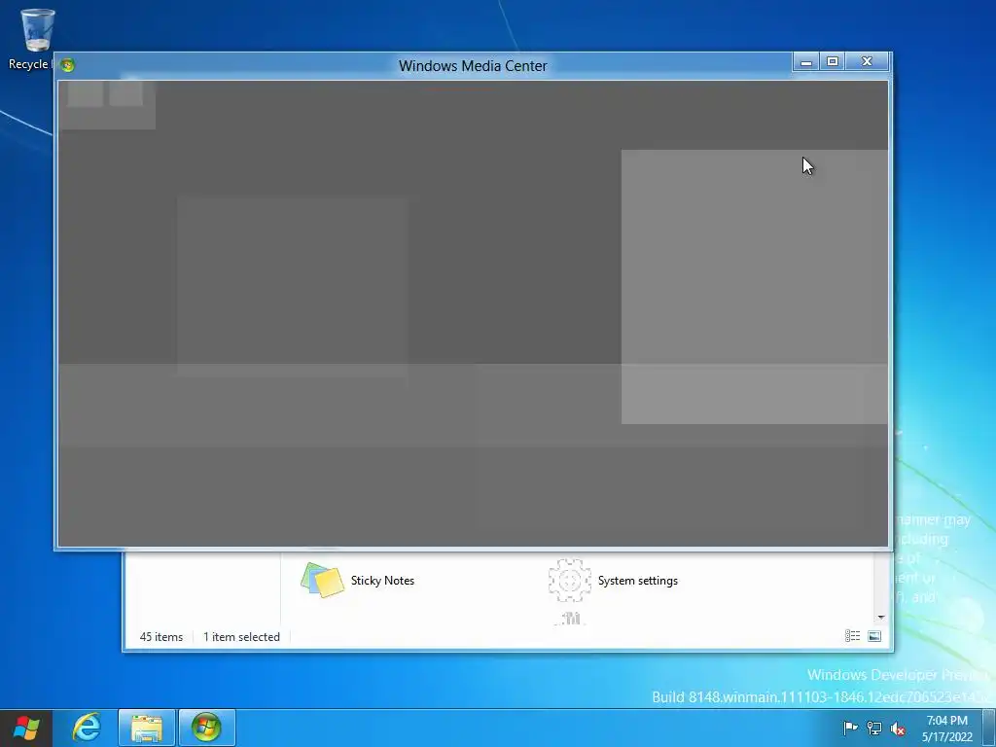The width and height of the screenshot is (996, 747).
Task: Open the Recycle Bin desktop icon
Action: (37, 38)
